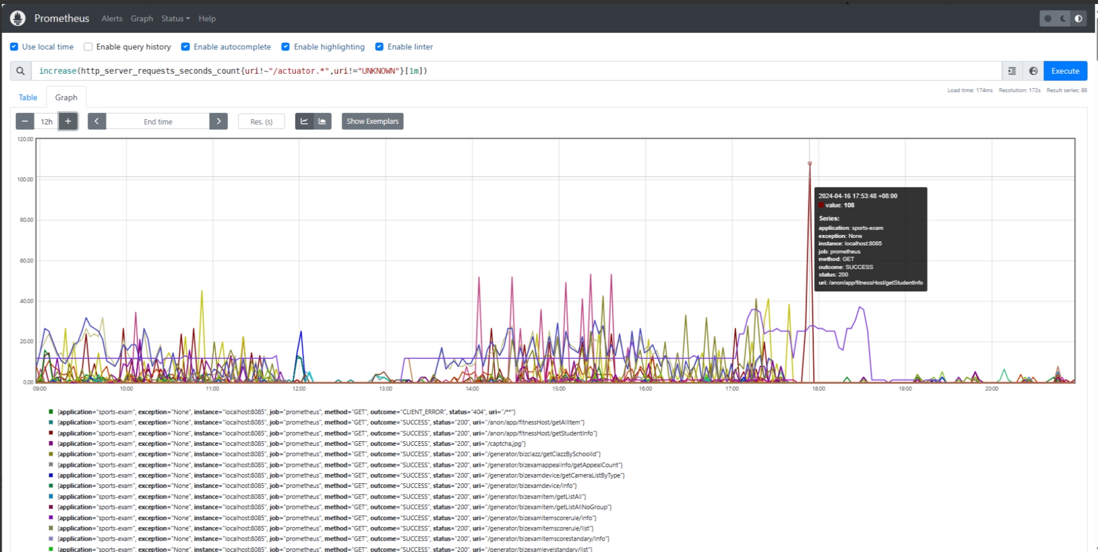This screenshot has width=1098, height=552.
Task: Open the Status dropdown menu
Action: pyautogui.click(x=176, y=19)
